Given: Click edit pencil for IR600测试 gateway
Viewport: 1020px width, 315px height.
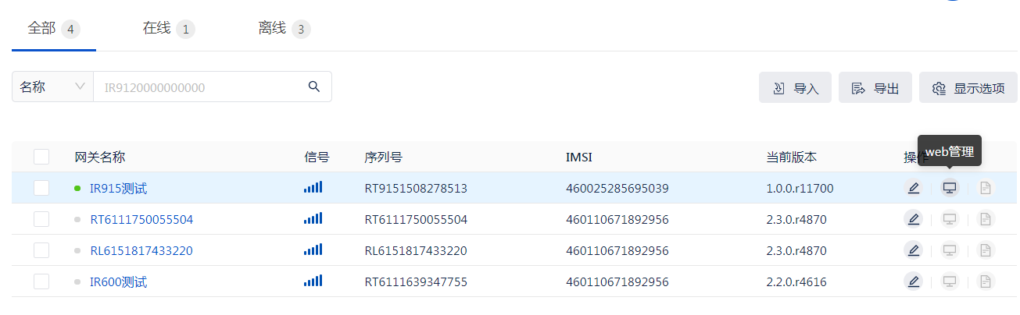Looking at the screenshot, I should [x=912, y=281].
